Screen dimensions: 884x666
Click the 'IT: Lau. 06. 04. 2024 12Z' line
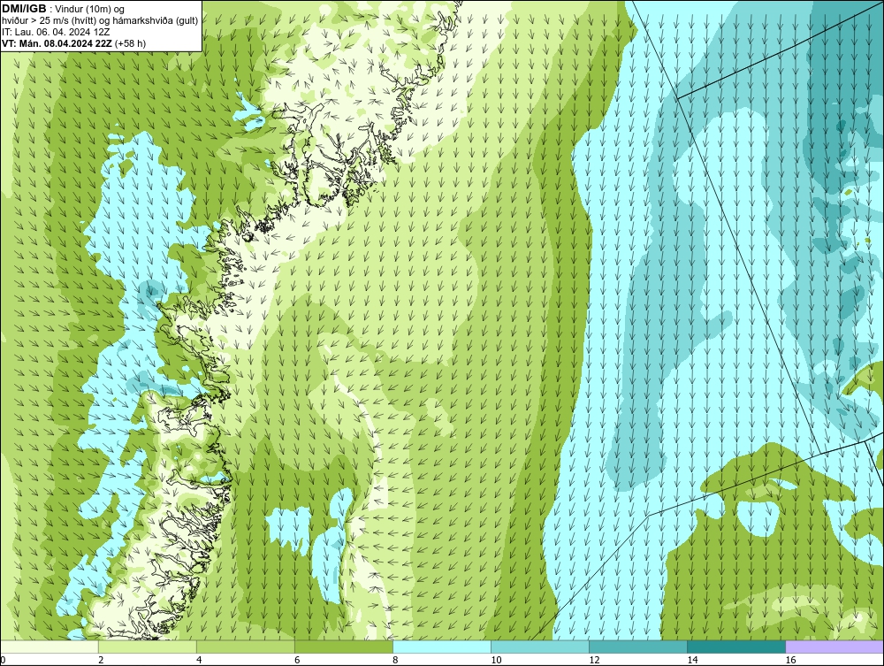pos(56,32)
